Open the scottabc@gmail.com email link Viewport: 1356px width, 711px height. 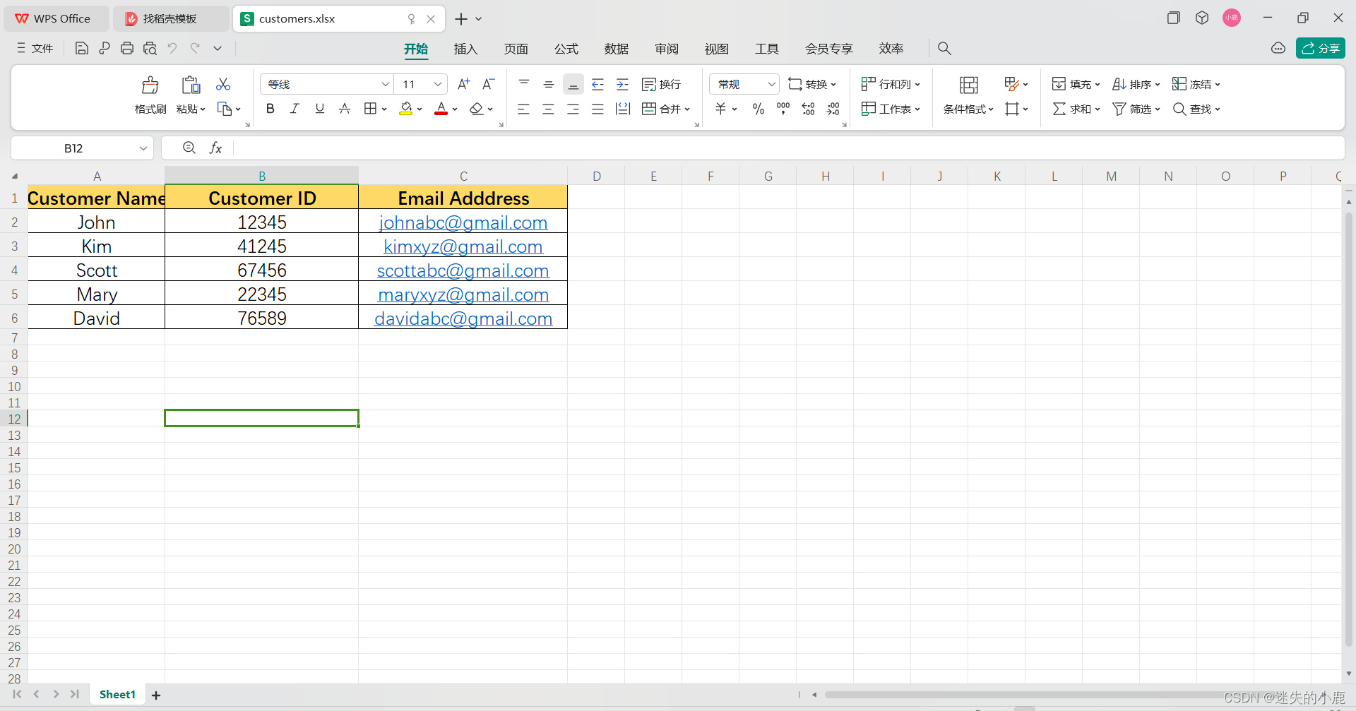463,270
